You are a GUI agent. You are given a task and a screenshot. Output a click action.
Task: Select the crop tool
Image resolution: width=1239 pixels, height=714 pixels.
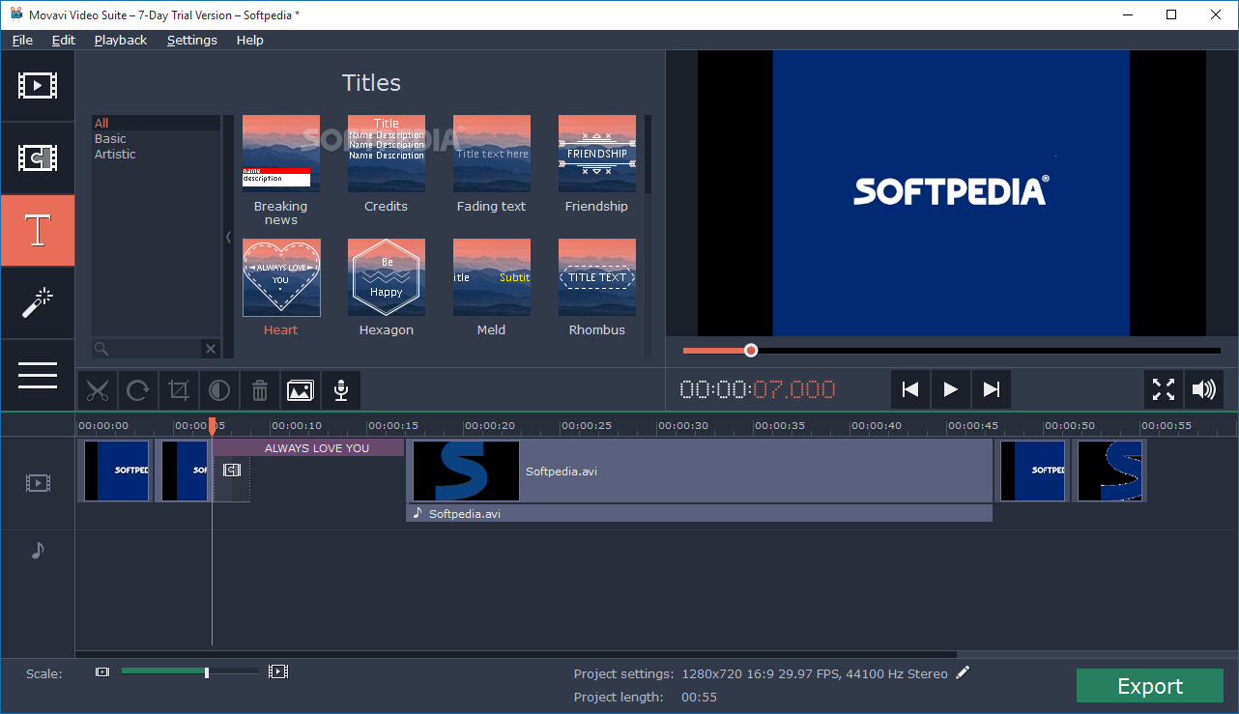point(178,390)
